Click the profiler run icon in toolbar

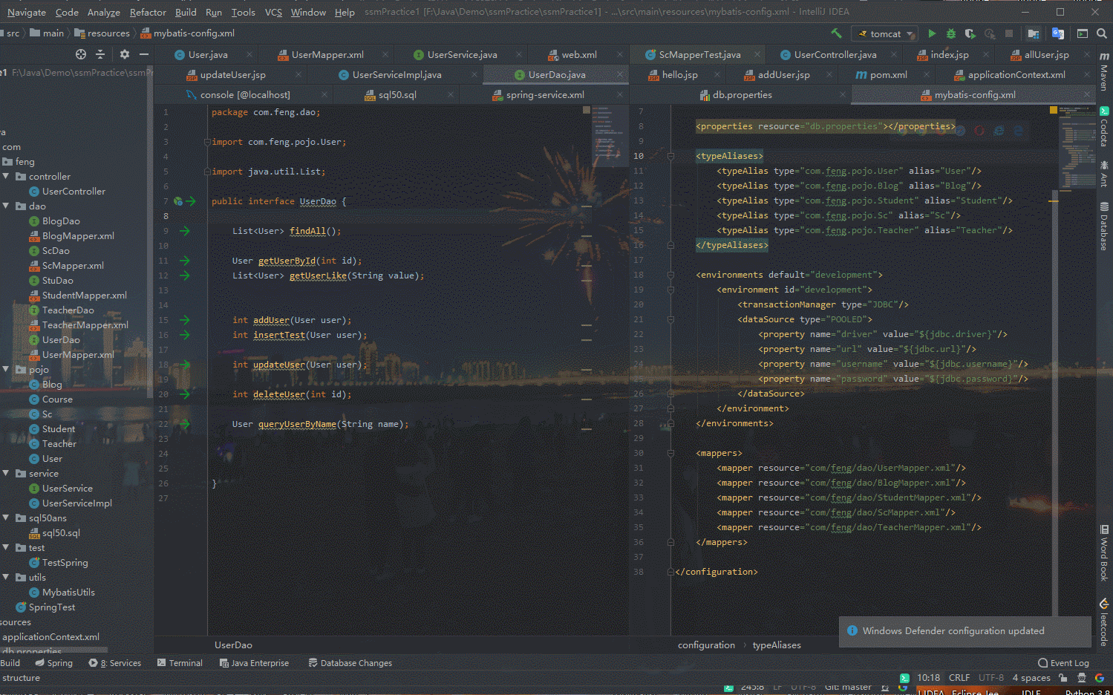click(x=990, y=33)
